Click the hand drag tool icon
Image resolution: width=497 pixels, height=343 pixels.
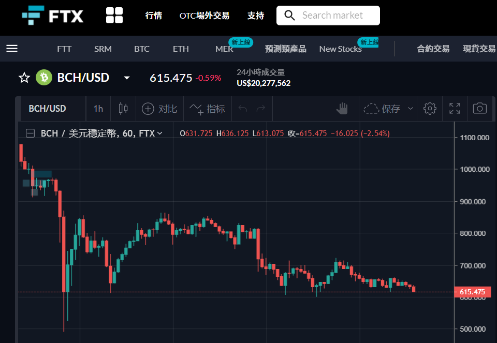click(342, 108)
